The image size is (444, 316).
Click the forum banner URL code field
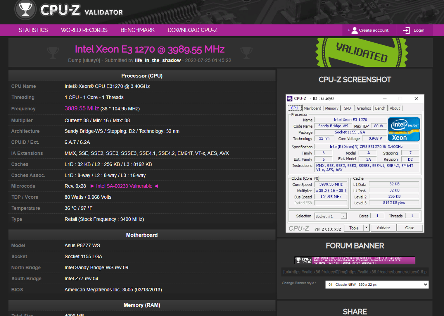[355, 272]
